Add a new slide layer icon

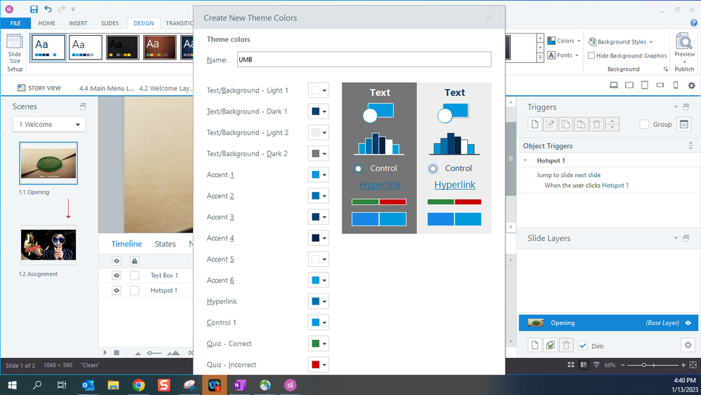pyautogui.click(x=535, y=345)
